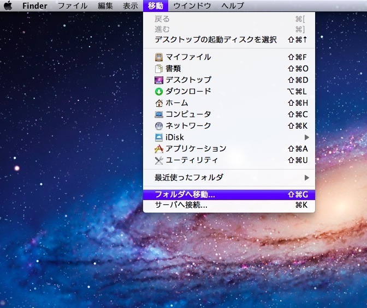
Task: Click the ユーティリティ tools icon
Action: click(x=159, y=160)
